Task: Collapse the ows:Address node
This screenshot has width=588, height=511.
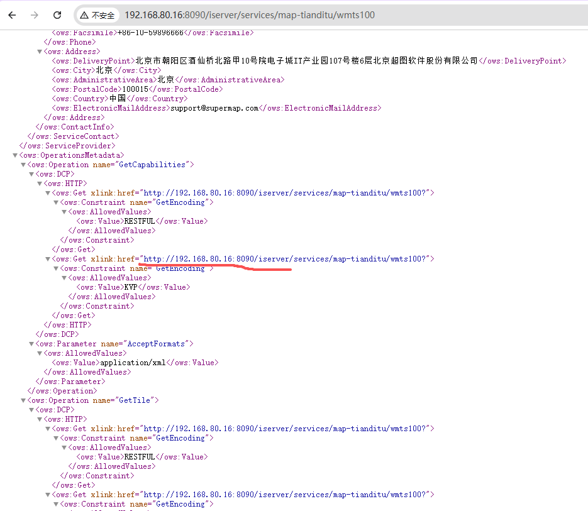Action: (x=40, y=52)
